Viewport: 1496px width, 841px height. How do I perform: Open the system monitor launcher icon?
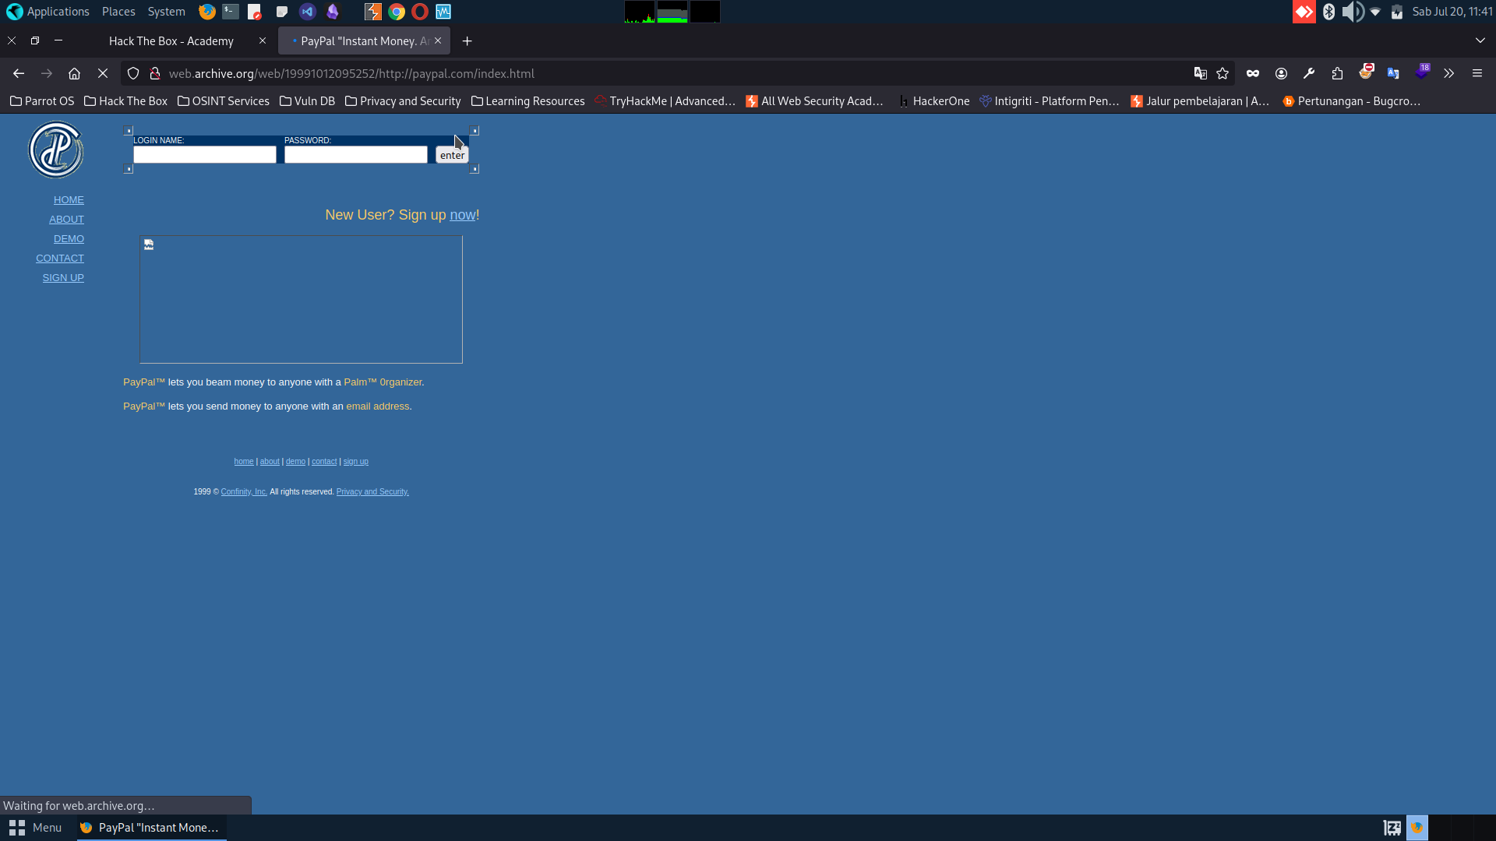coord(443,12)
